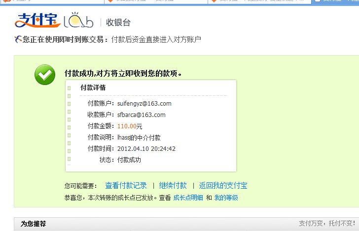Click the Alipay 支付宝 logo
The image size is (359, 231).
[37, 20]
